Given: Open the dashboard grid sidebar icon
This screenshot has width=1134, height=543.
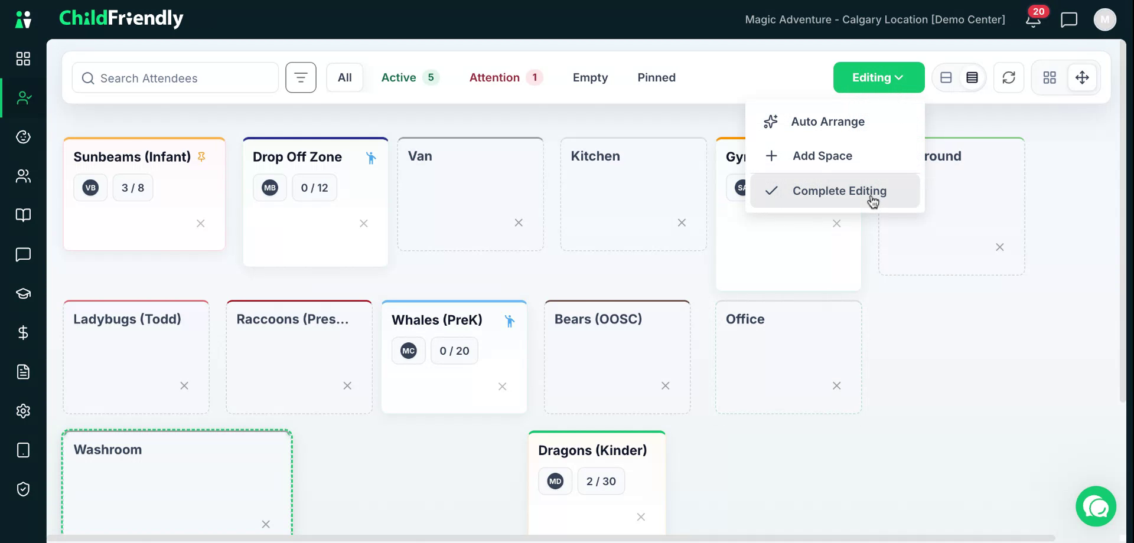Looking at the screenshot, I should (23, 58).
